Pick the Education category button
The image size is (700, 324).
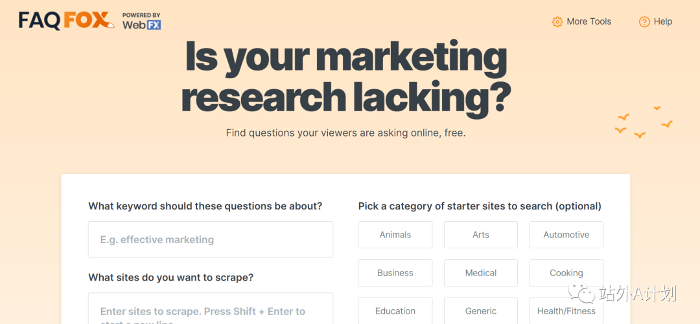pyautogui.click(x=395, y=311)
